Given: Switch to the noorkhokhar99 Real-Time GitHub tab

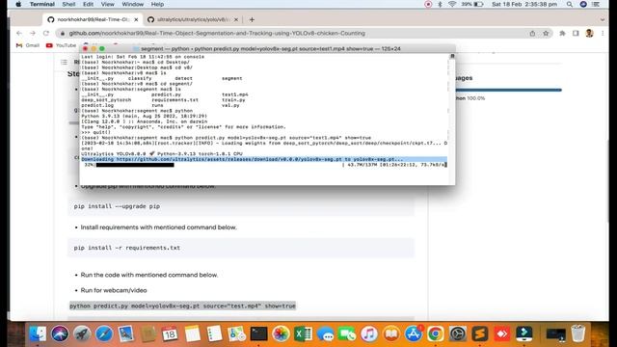Looking at the screenshot, I should click(93, 19).
